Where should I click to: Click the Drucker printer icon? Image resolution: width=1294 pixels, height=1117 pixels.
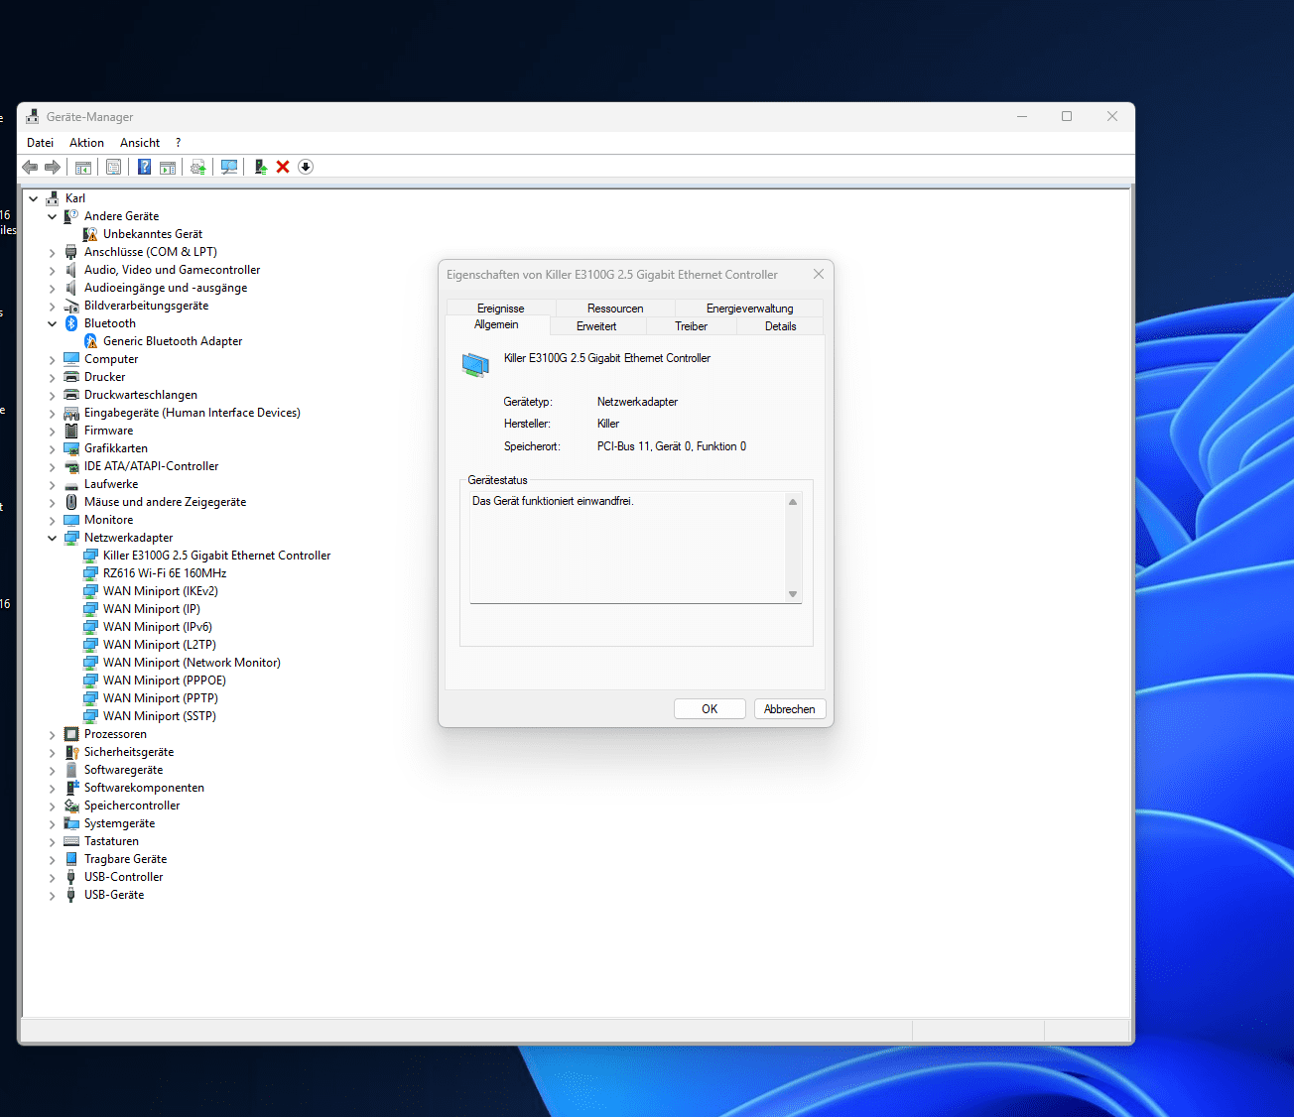pos(71,377)
